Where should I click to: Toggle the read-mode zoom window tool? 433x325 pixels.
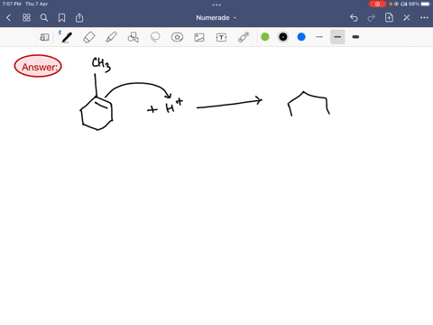click(x=44, y=37)
